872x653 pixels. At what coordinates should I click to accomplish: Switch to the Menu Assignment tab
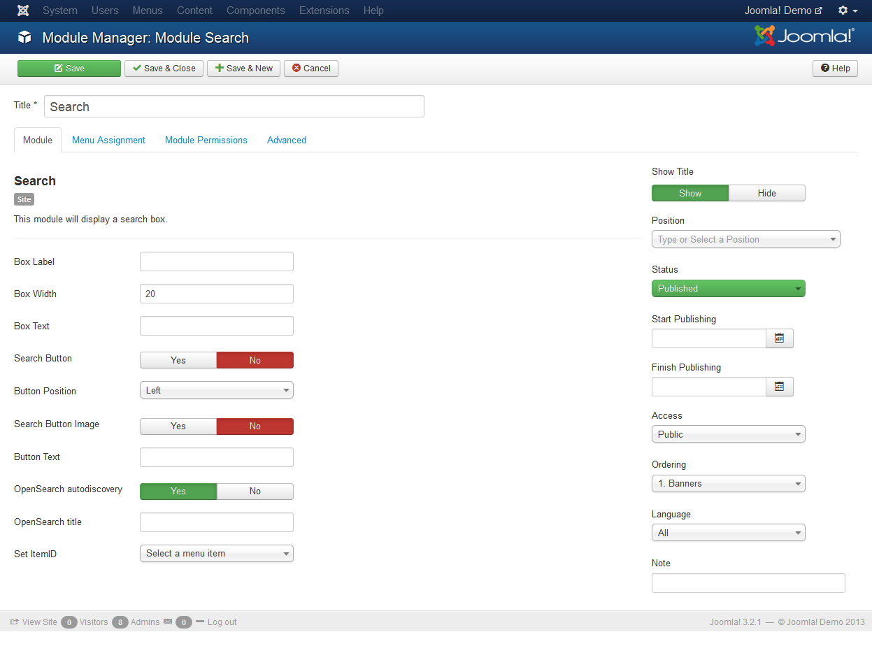(108, 140)
